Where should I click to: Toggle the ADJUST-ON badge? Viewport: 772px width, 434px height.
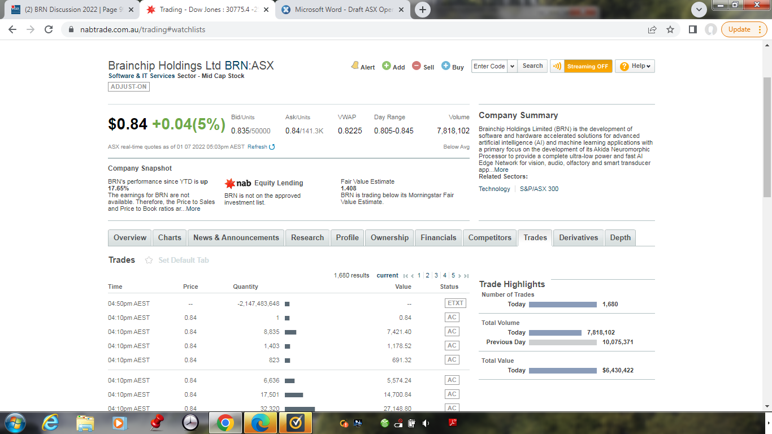[x=129, y=86]
